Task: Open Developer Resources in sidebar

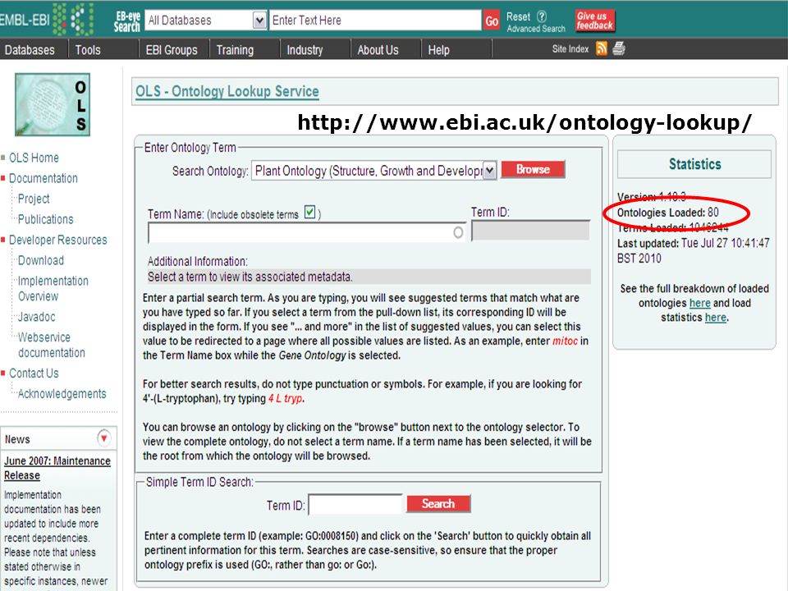Action: pyautogui.click(x=57, y=241)
